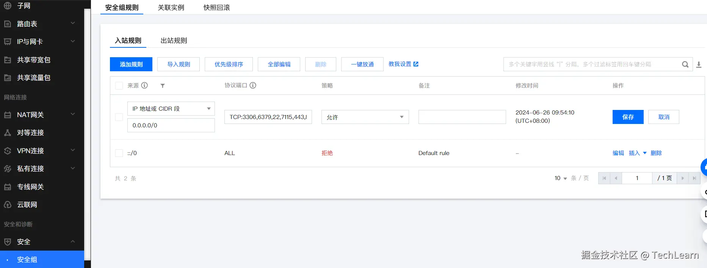Image resolution: width=707 pixels, height=268 pixels.
Task: Click the search magnifier icon
Action: 685,64
